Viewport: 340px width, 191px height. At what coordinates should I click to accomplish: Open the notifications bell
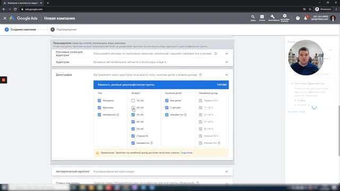pyautogui.click(x=306, y=18)
